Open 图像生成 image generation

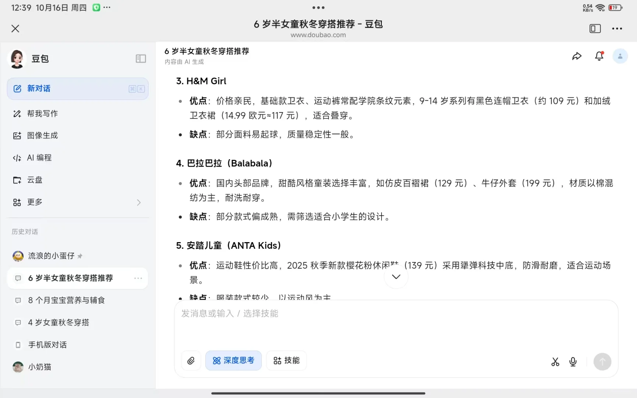[x=78, y=136]
